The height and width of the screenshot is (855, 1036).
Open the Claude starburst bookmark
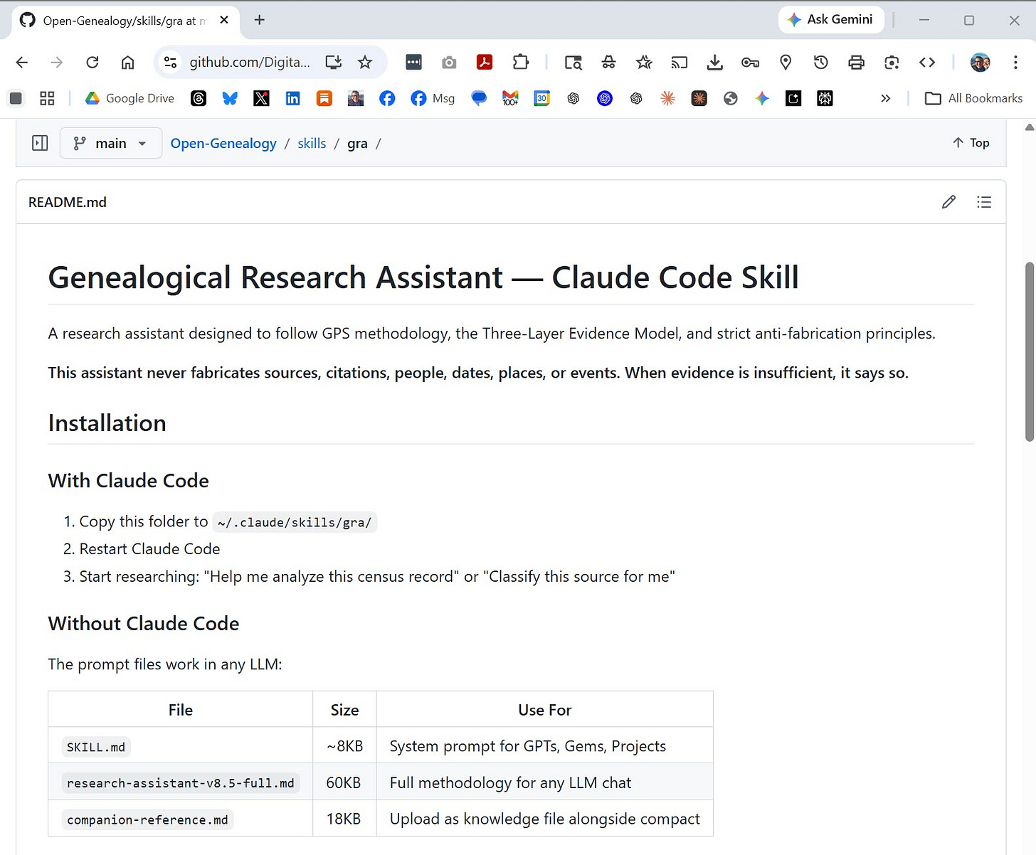click(667, 98)
